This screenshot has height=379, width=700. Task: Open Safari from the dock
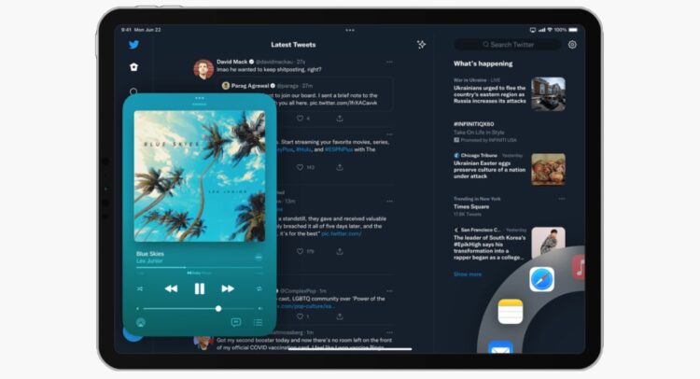[542, 279]
